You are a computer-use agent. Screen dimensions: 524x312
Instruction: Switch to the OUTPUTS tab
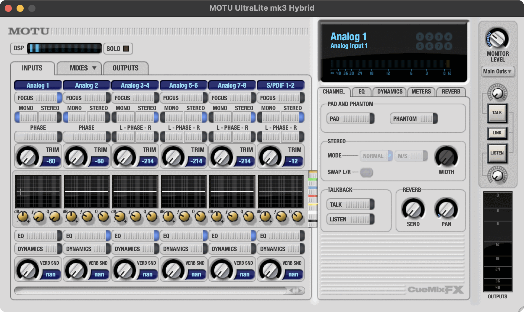point(126,68)
